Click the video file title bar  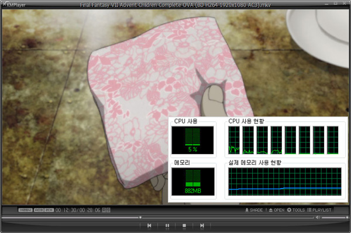click(175, 5)
